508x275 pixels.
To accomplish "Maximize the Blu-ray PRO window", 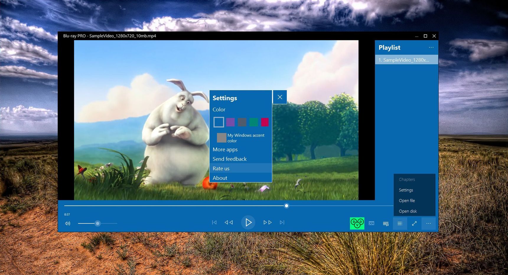I will click(425, 36).
